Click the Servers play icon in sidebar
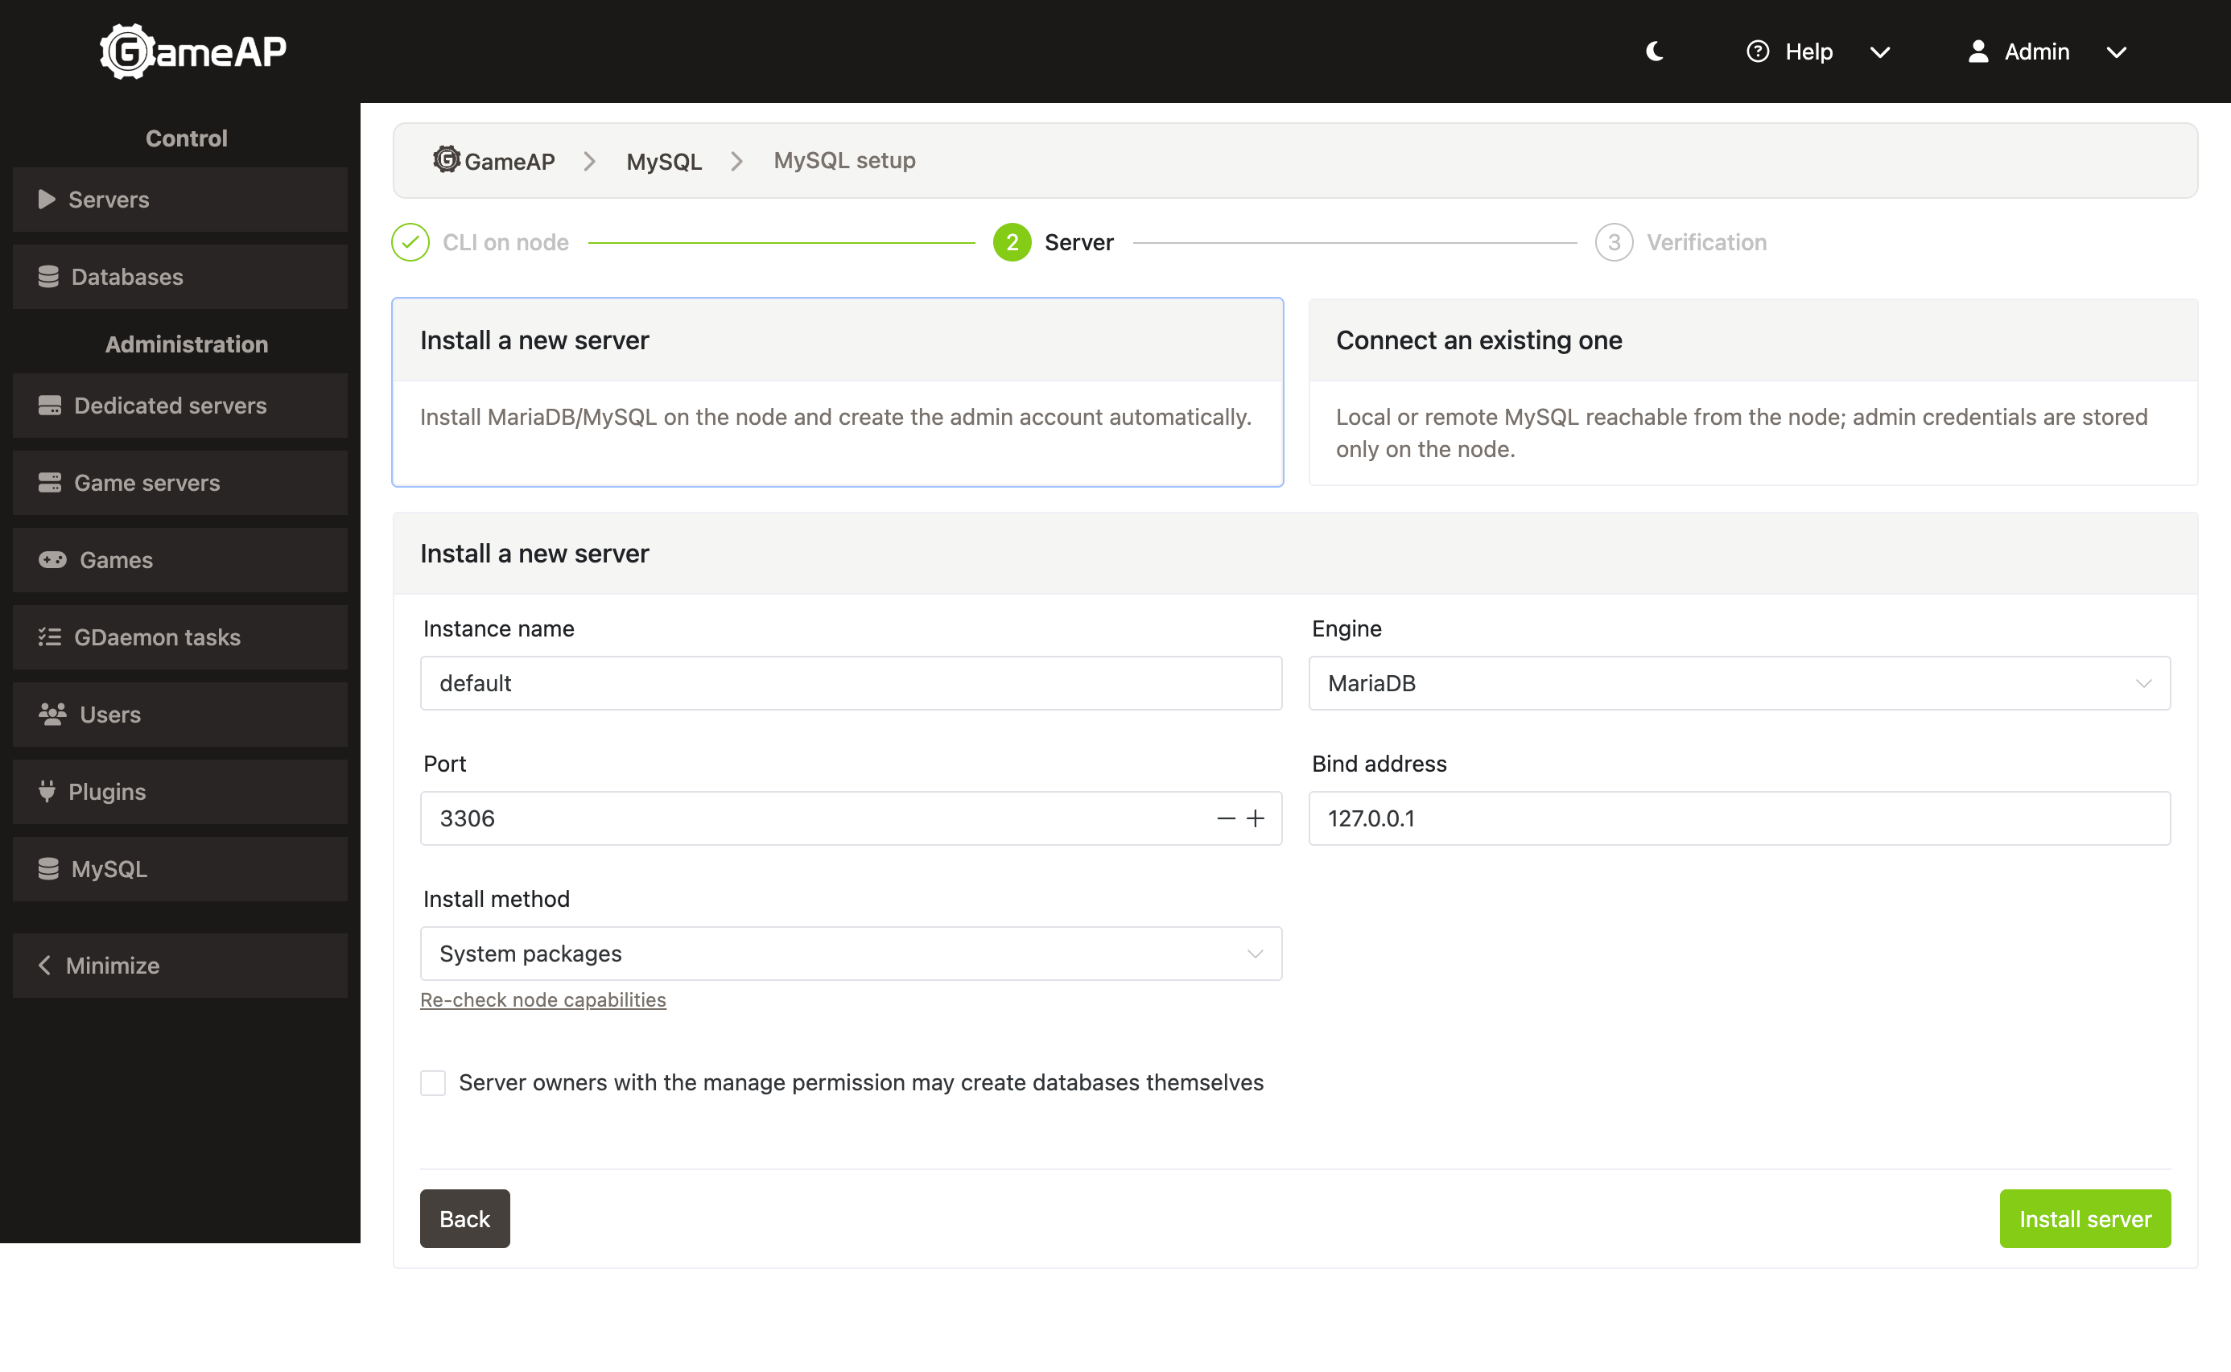2231x1372 pixels. pyautogui.click(x=46, y=199)
